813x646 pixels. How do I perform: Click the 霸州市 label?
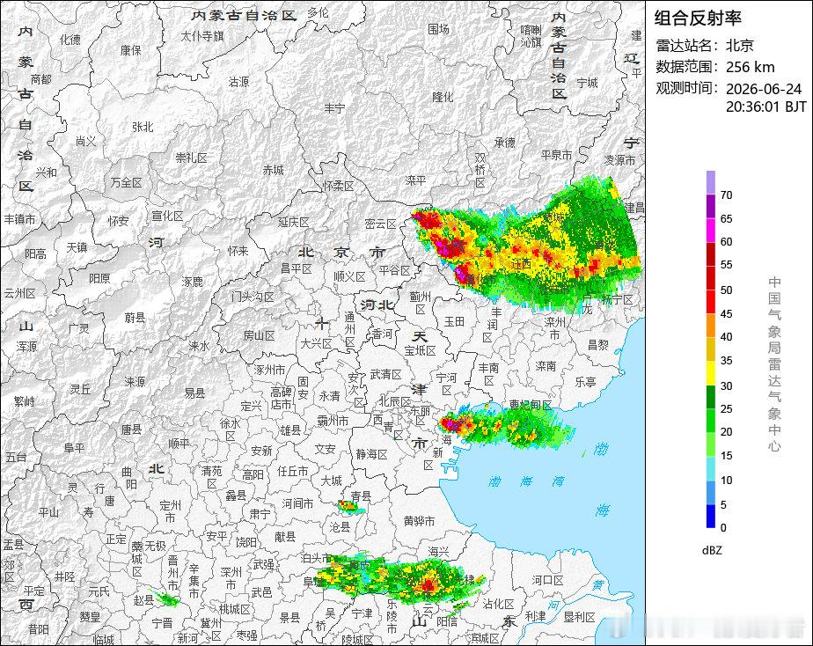click(x=333, y=421)
